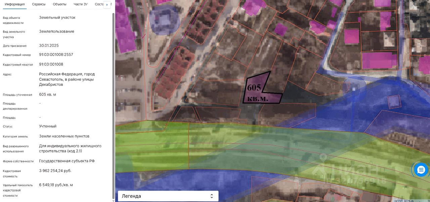Open the partially visible Состав tab
Viewport: 430px width, 202px height.
[x=99, y=4]
